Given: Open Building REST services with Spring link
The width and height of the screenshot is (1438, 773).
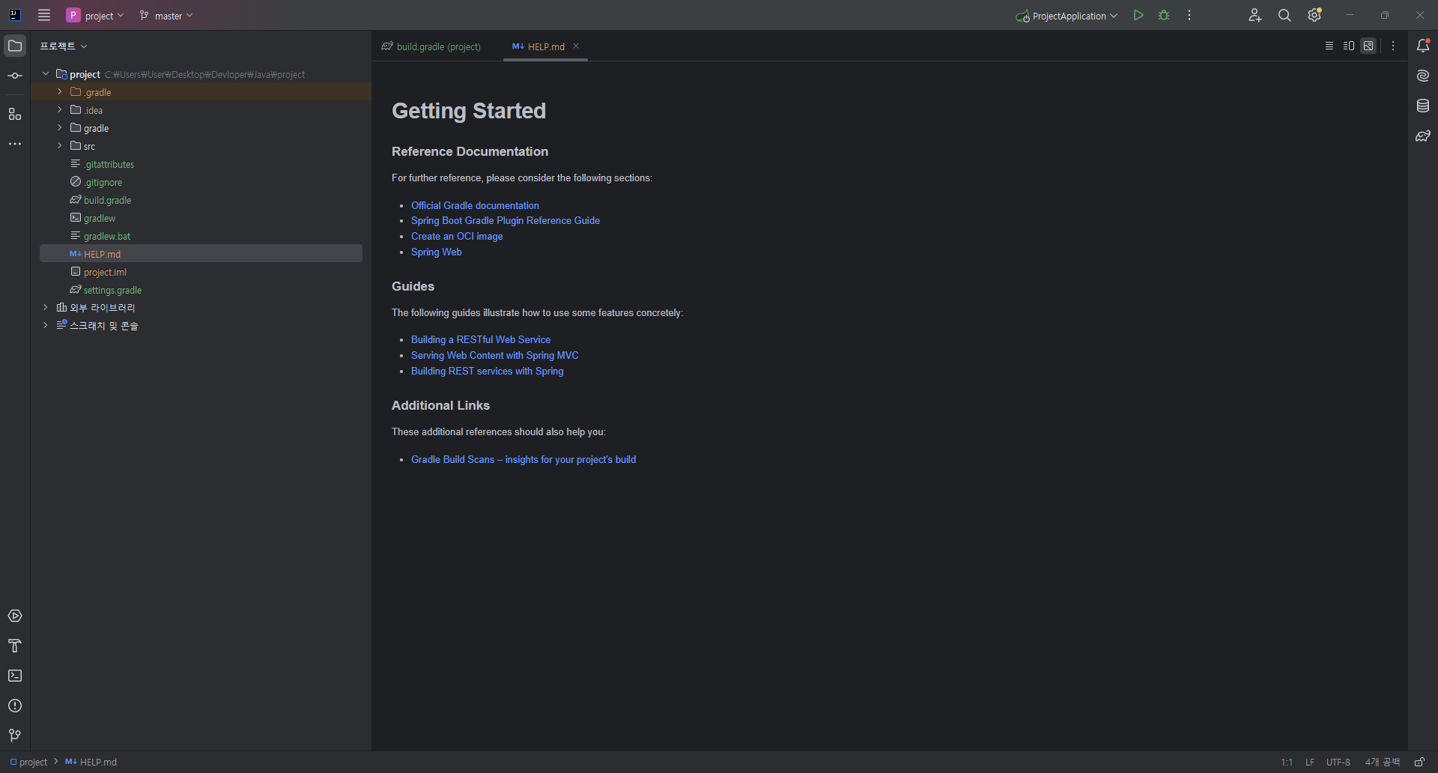Looking at the screenshot, I should point(488,371).
